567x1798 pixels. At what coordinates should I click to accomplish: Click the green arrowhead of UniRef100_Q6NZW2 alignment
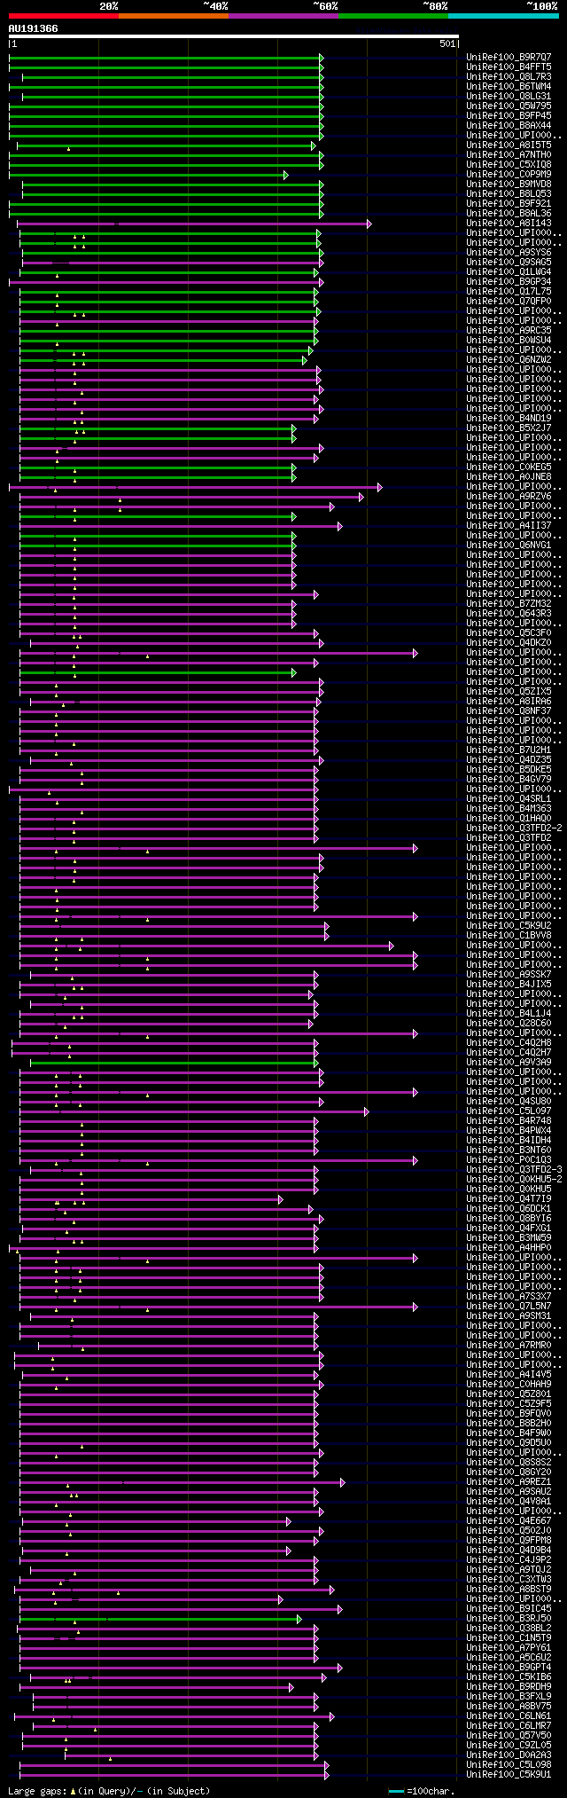pyautogui.click(x=304, y=360)
